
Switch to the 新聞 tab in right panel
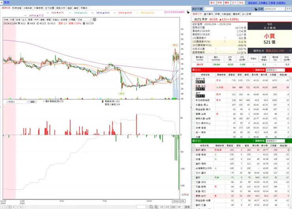coord(217,14)
